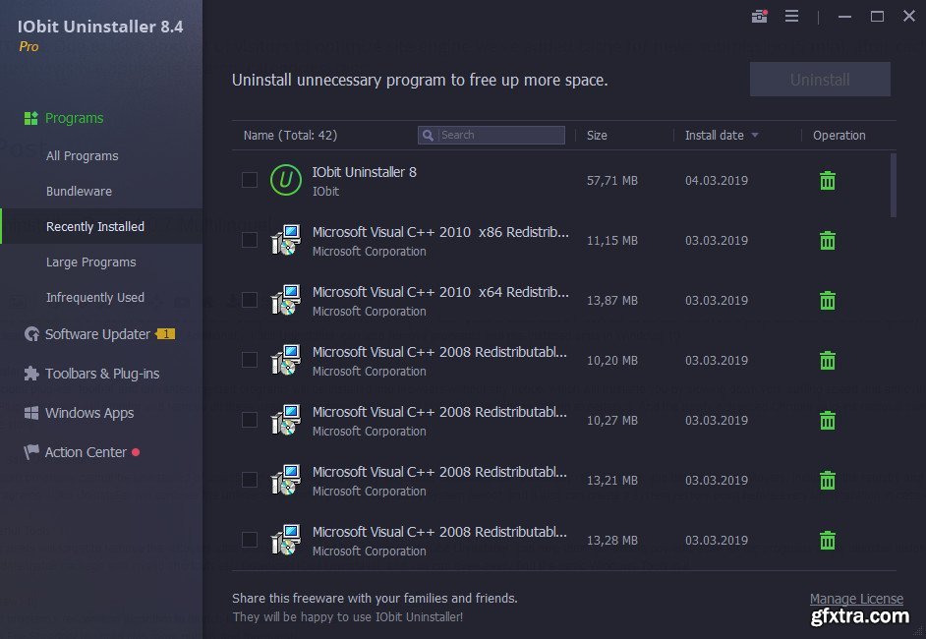This screenshot has height=639, width=926.
Task: Open the Action Center
Action: [x=86, y=452]
